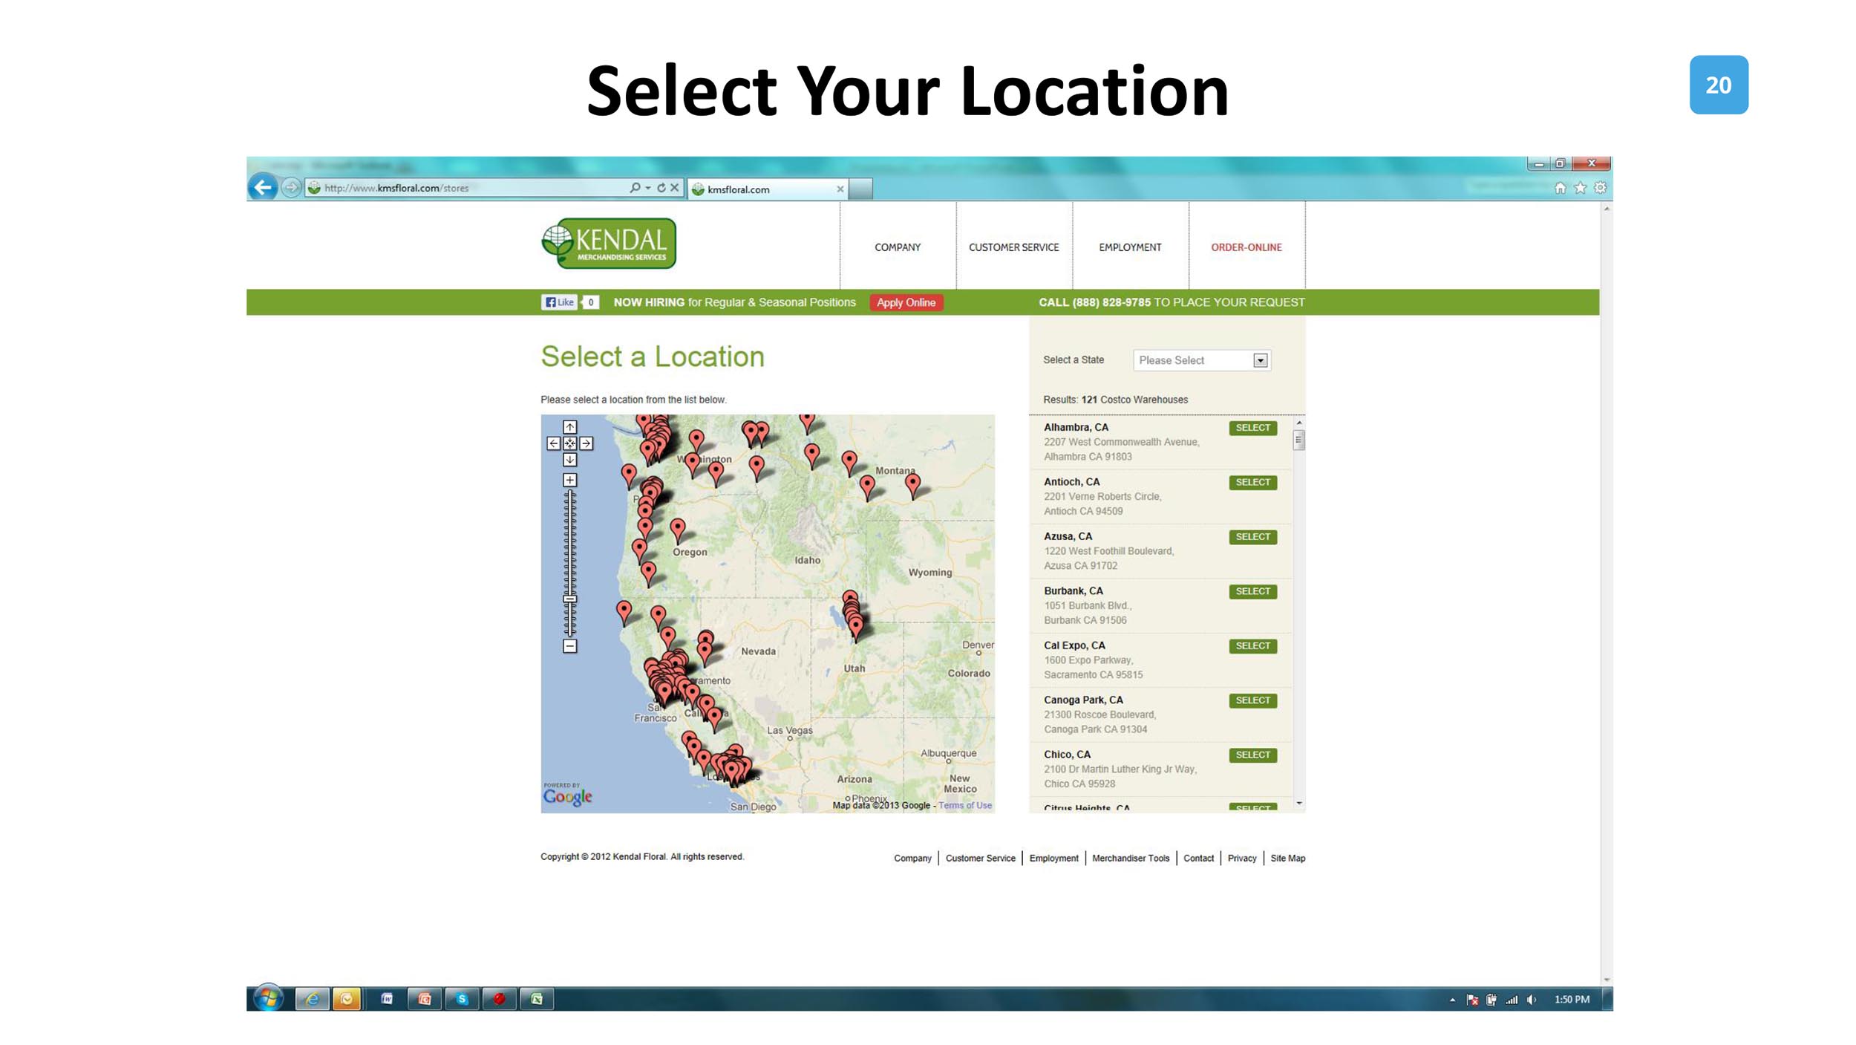Screen dimensions: 1856x1045
Task: Click the red Apply Online button
Action: [905, 302]
